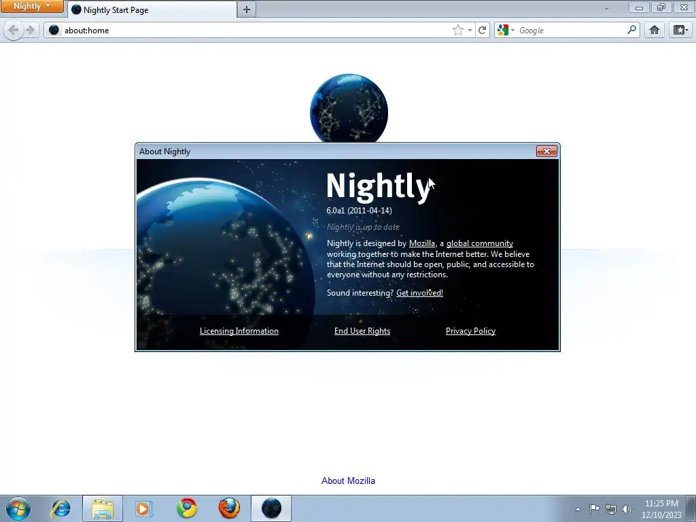Open the Google search engine selector
The image size is (696, 522).
click(506, 30)
